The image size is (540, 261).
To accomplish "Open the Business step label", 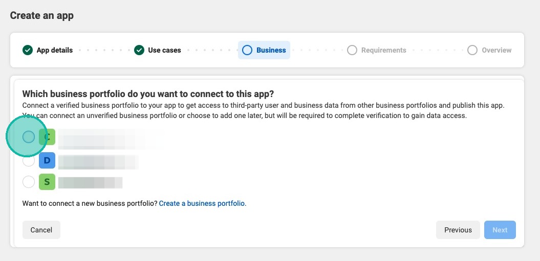I will (x=271, y=50).
